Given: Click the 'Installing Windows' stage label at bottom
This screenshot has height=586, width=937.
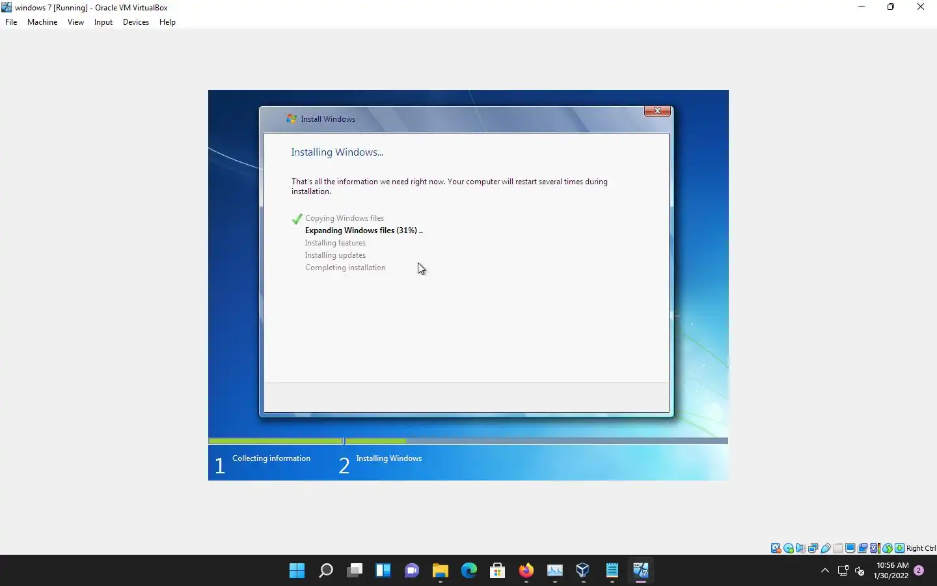Looking at the screenshot, I should tap(388, 458).
